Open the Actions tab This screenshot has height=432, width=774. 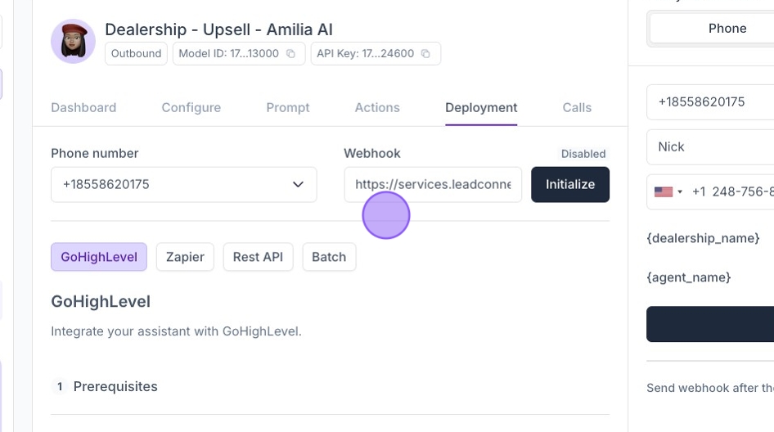(x=377, y=107)
